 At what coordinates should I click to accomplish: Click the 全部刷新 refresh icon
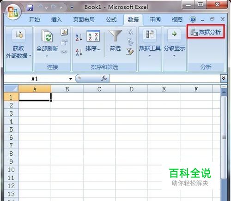47,36
